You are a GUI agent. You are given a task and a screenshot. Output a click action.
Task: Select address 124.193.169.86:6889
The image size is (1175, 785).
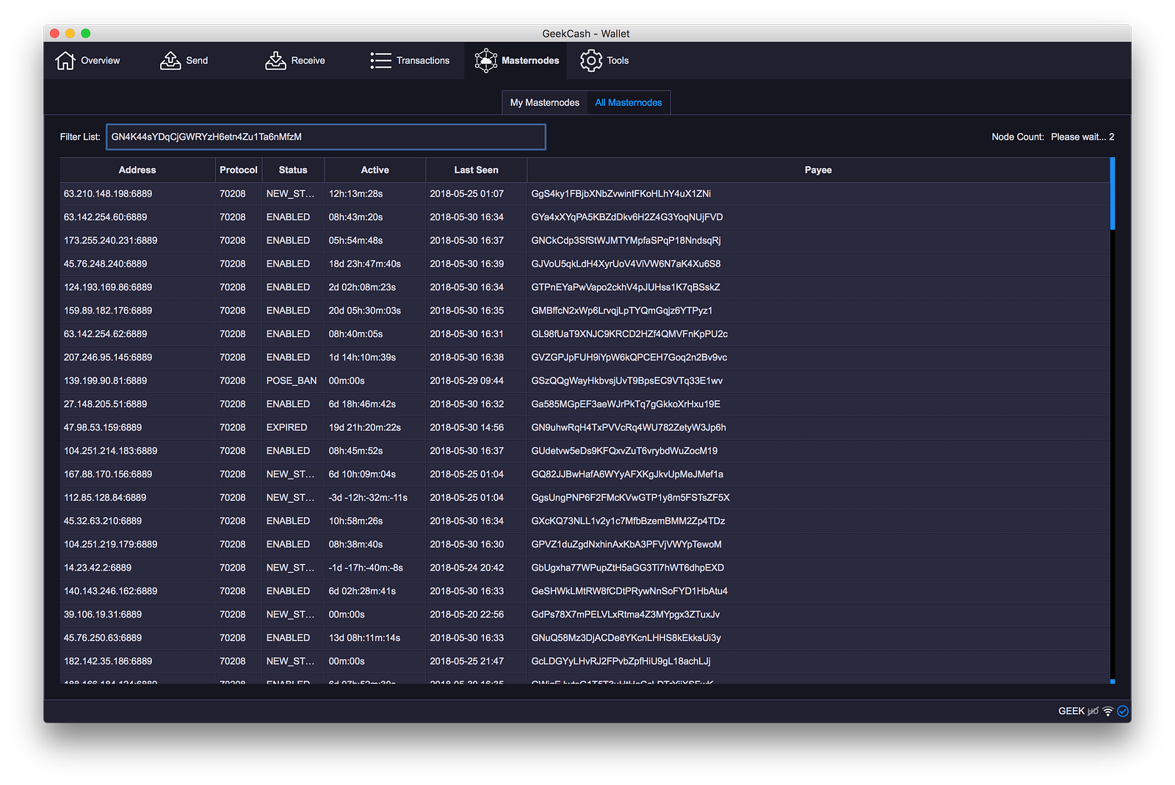coord(108,287)
